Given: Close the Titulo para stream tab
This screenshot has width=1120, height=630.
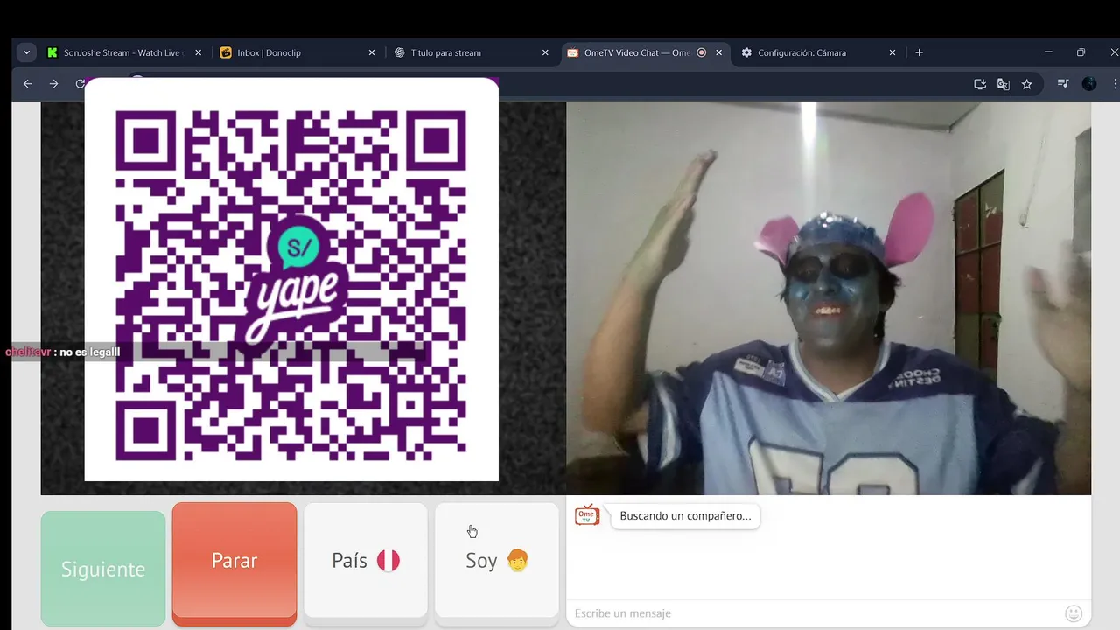Looking at the screenshot, I should click(545, 52).
